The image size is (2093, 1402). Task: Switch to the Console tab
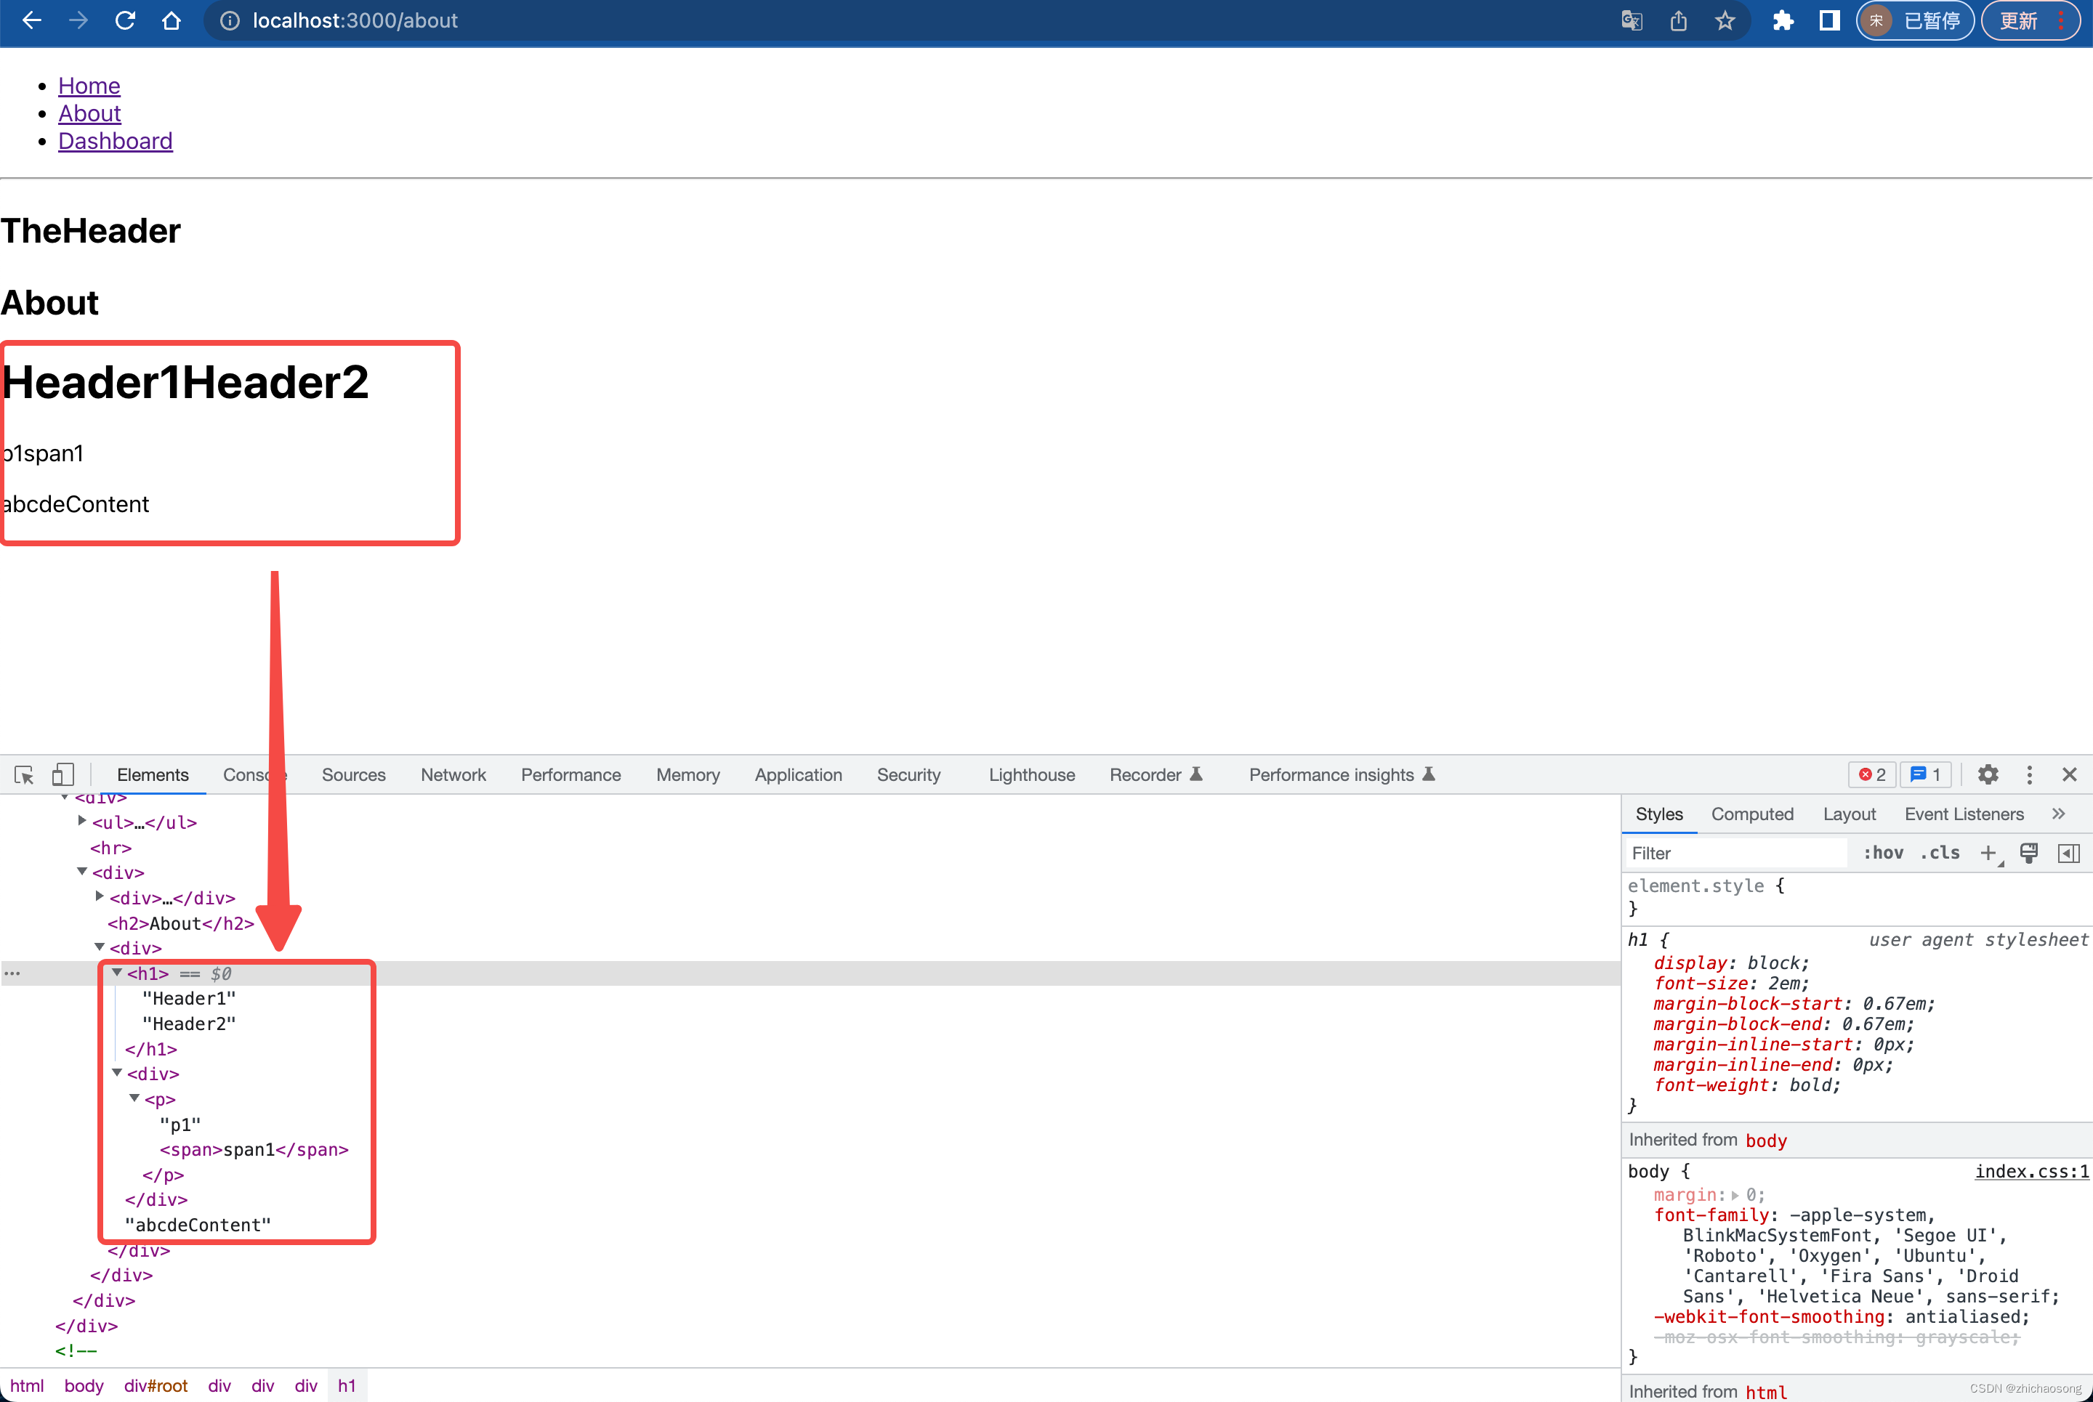[255, 774]
